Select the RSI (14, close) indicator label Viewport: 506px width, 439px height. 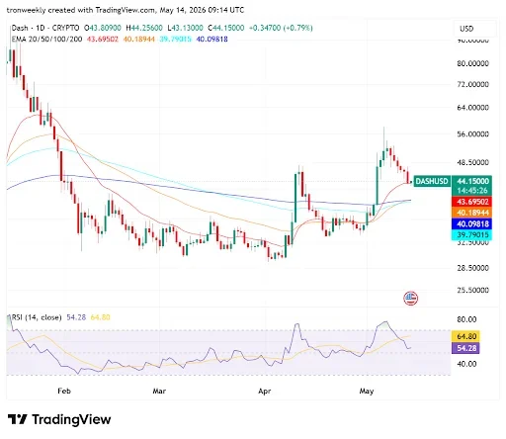pos(37,317)
